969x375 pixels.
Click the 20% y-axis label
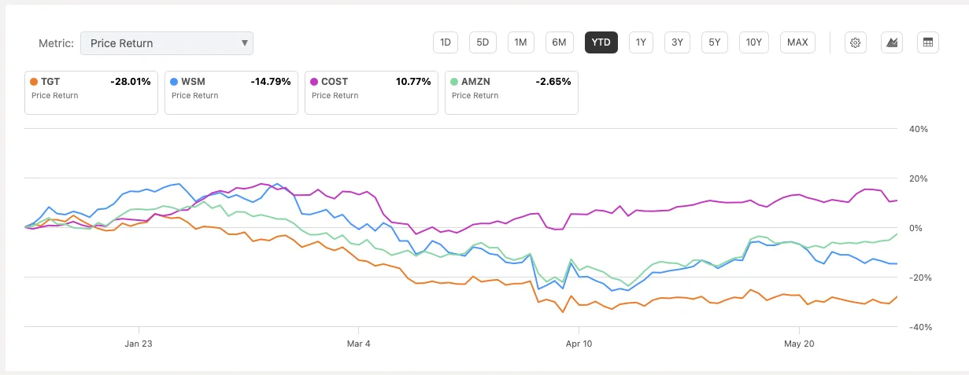[919, 178]
